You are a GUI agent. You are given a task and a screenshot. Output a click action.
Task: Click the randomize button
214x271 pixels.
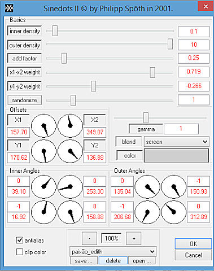point(24,100)
